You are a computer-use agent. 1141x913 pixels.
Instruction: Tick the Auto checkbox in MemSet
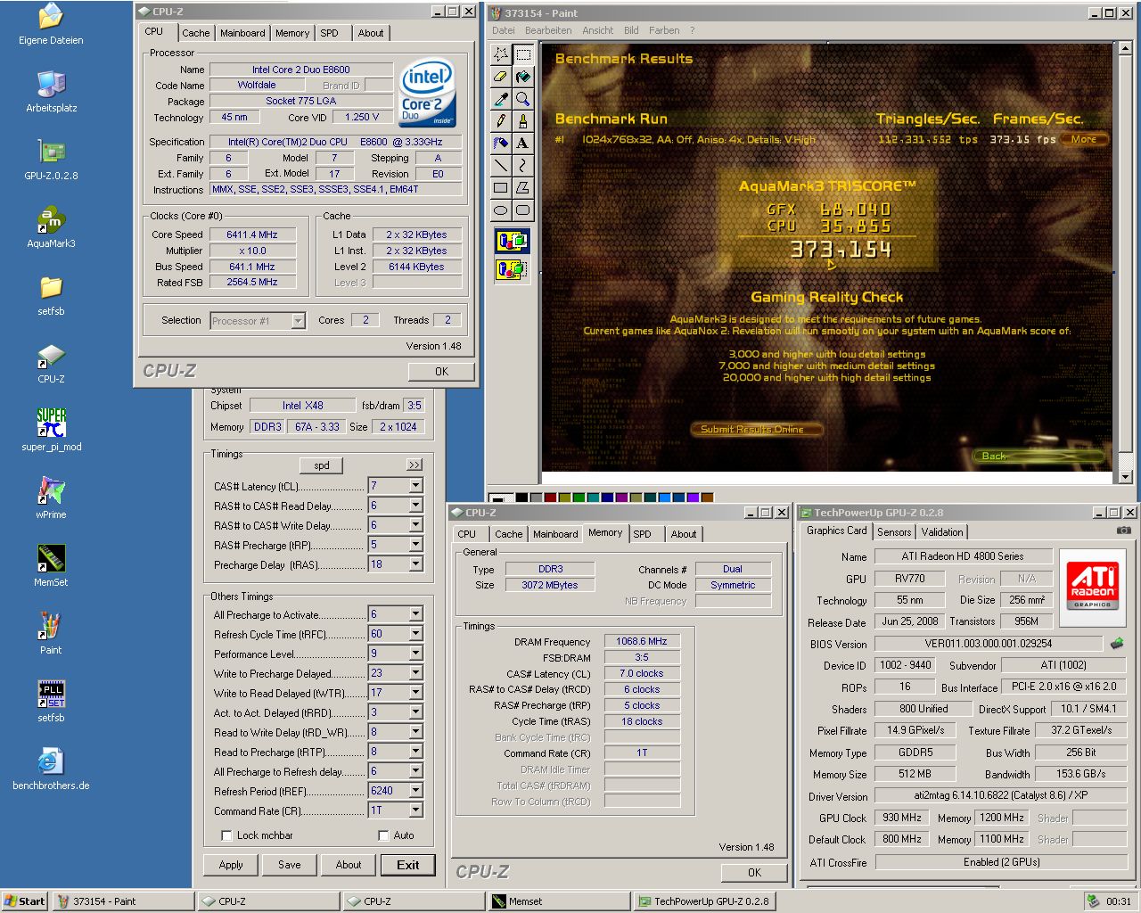click(383, 835)
